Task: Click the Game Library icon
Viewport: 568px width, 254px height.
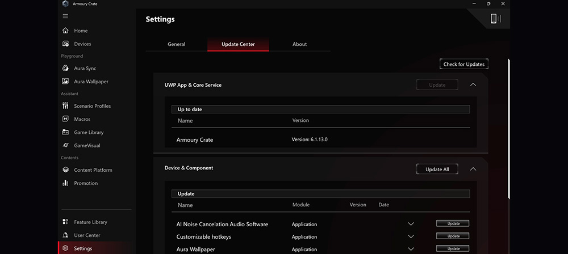Action: click(65, 132)
